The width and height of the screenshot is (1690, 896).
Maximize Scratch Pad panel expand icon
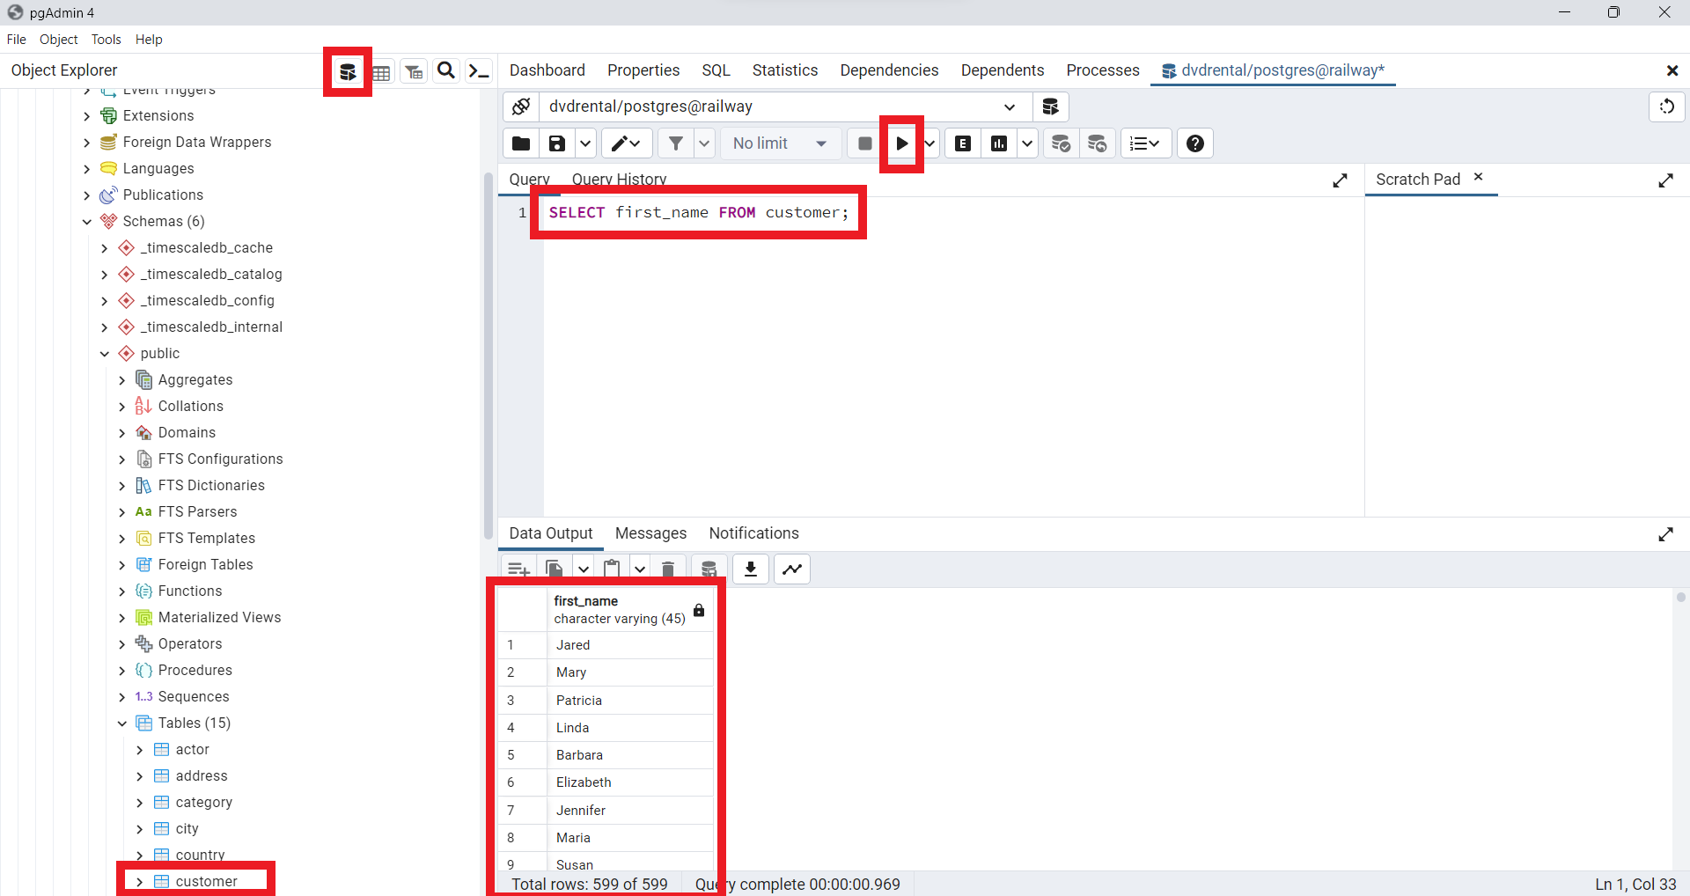[x=1665, y=180]
